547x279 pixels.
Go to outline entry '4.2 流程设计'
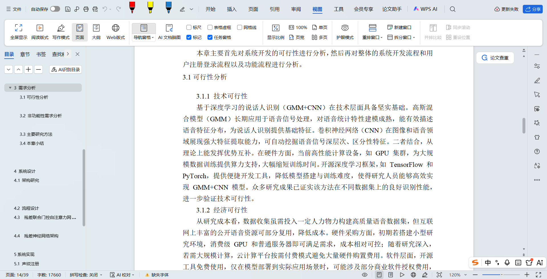26,208
